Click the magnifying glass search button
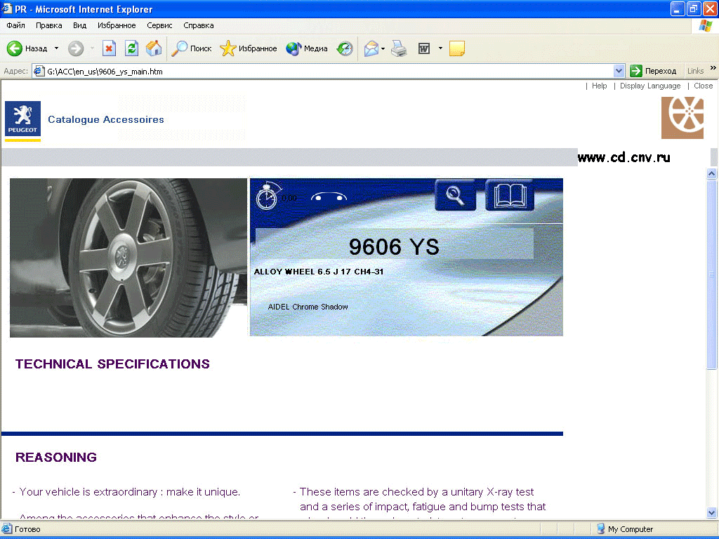 455,195
